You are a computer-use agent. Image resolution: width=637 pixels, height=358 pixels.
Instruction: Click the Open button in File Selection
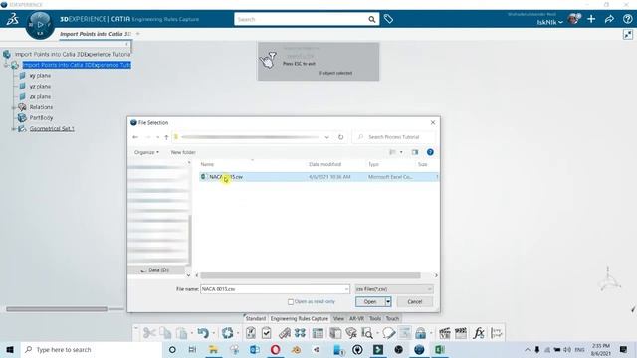coord(370,301)
